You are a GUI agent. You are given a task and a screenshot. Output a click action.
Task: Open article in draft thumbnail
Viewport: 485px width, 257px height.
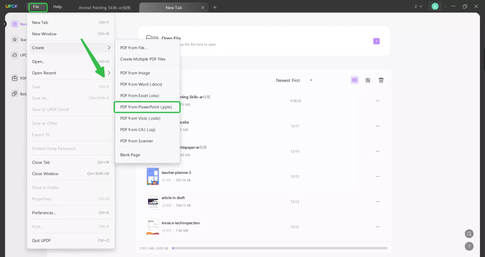click(153, 202)
